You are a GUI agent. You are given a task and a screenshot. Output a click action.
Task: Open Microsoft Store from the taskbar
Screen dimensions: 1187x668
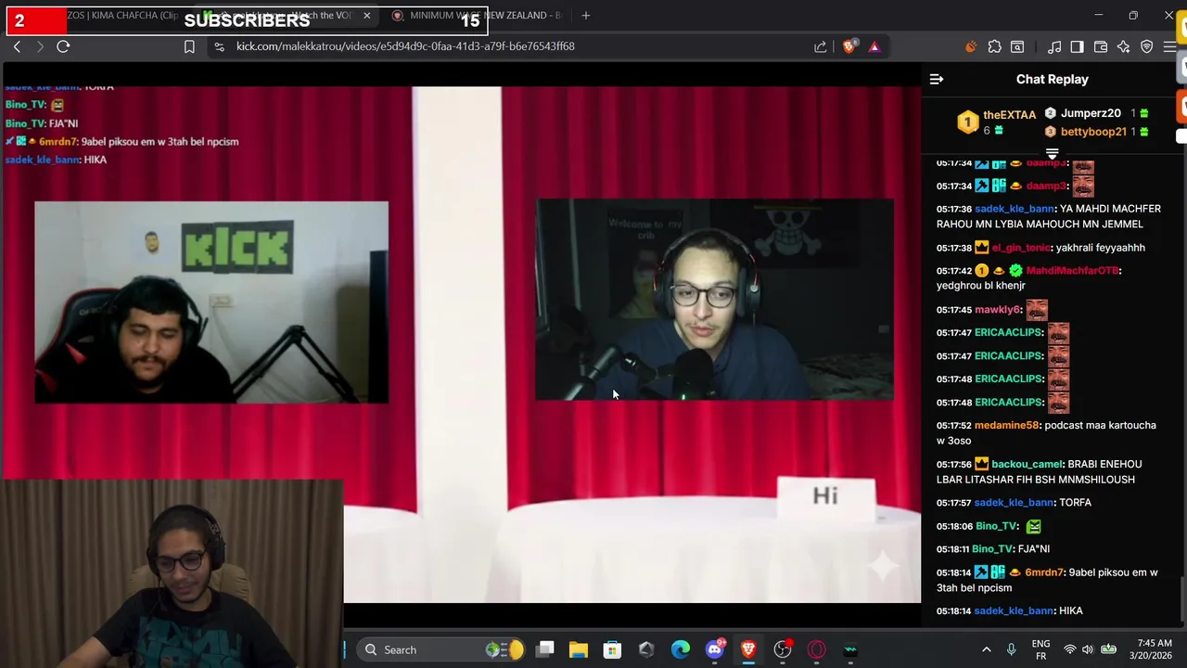[x=612, y=649]
